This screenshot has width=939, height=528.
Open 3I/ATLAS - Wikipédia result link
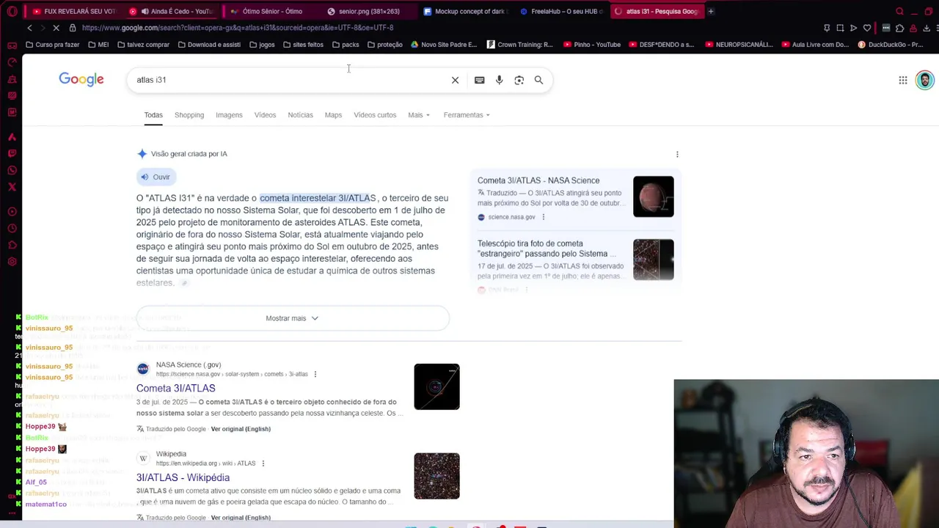click(183, 477)
